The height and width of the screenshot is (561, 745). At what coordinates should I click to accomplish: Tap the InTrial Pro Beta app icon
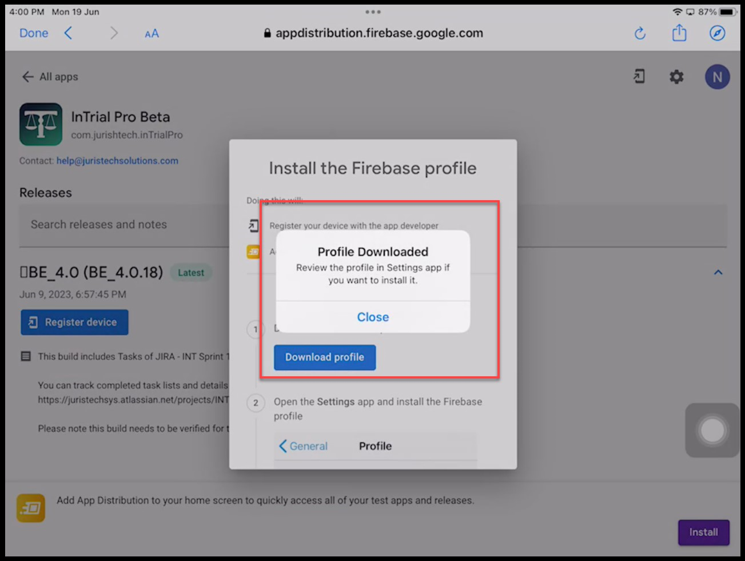(x=41, y=124)
